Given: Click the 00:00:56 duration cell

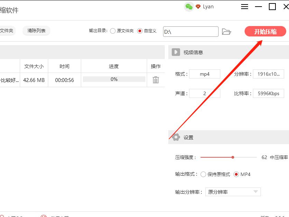Looking at the screenshot, I should coord(64,80).
